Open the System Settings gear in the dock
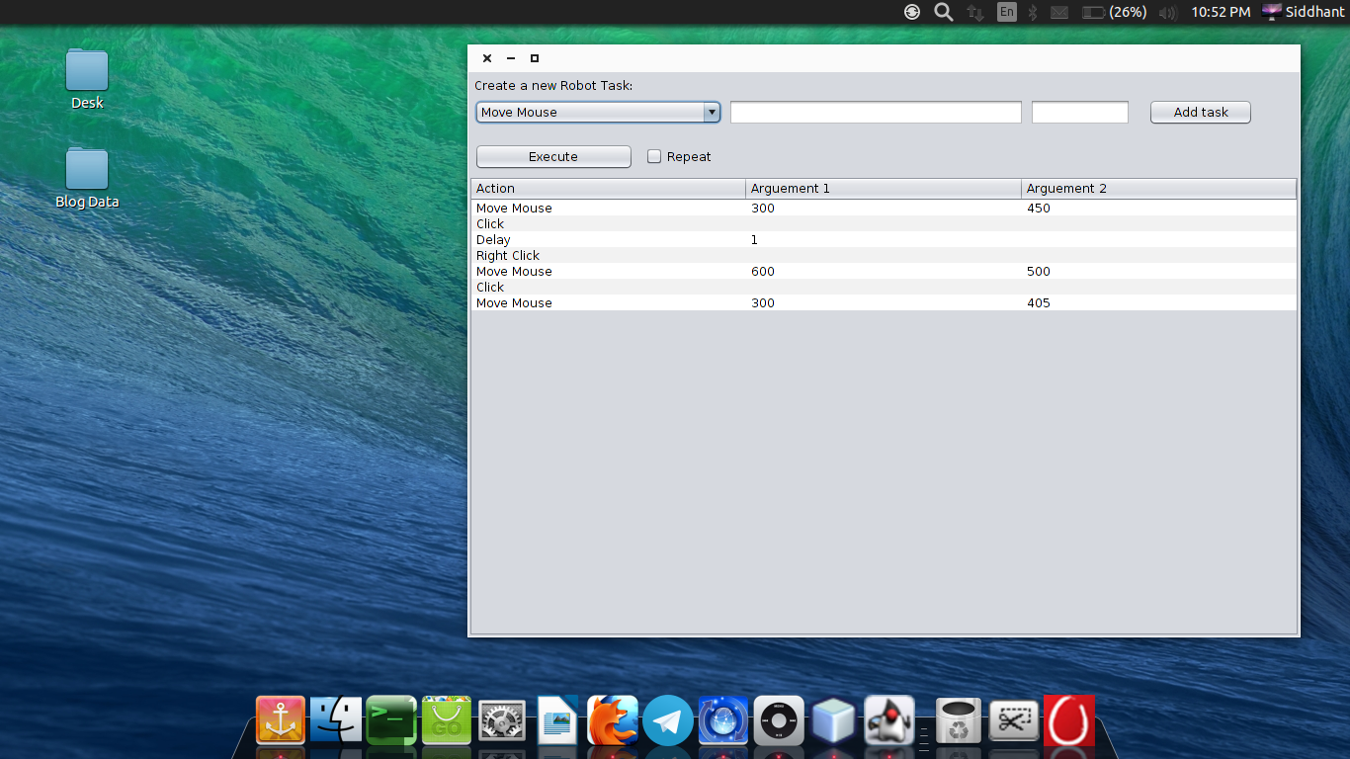The image size is (1350, 759). [x=501, y=722]
